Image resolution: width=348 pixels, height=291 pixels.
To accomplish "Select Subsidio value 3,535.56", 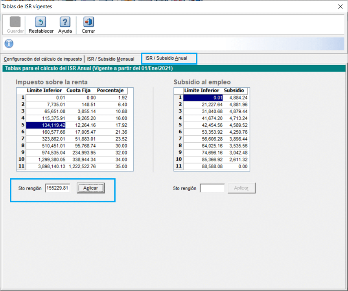I will click(235, 146).
